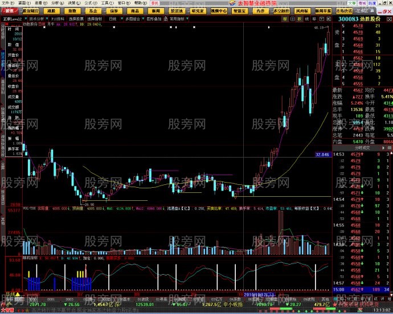Click the 选择股票 button

click(x=76, y=19)
